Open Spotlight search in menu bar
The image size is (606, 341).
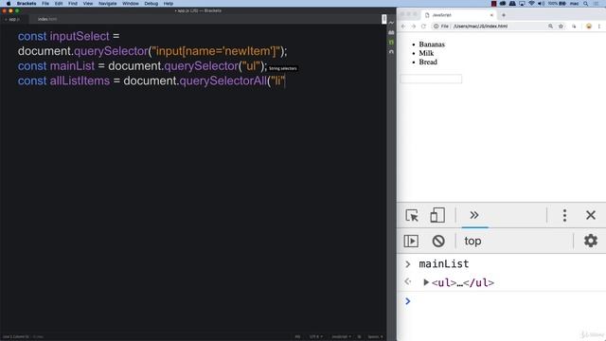(x=586, y=4)
